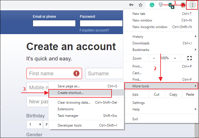199x138 pixels.
Task: Choose Exit from the Chrome menu
Action: tap(161, 119)
